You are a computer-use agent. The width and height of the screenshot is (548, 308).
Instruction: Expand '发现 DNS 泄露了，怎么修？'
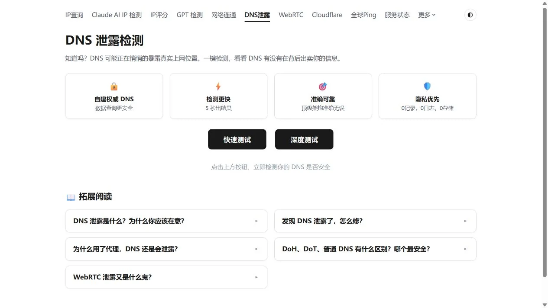click(375, 221)
